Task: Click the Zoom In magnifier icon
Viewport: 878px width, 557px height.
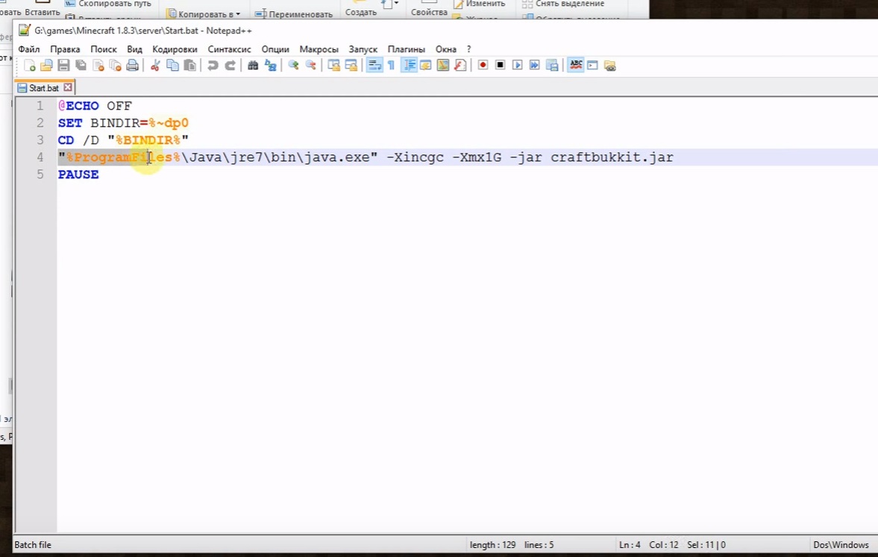Action: pos(293,66)
